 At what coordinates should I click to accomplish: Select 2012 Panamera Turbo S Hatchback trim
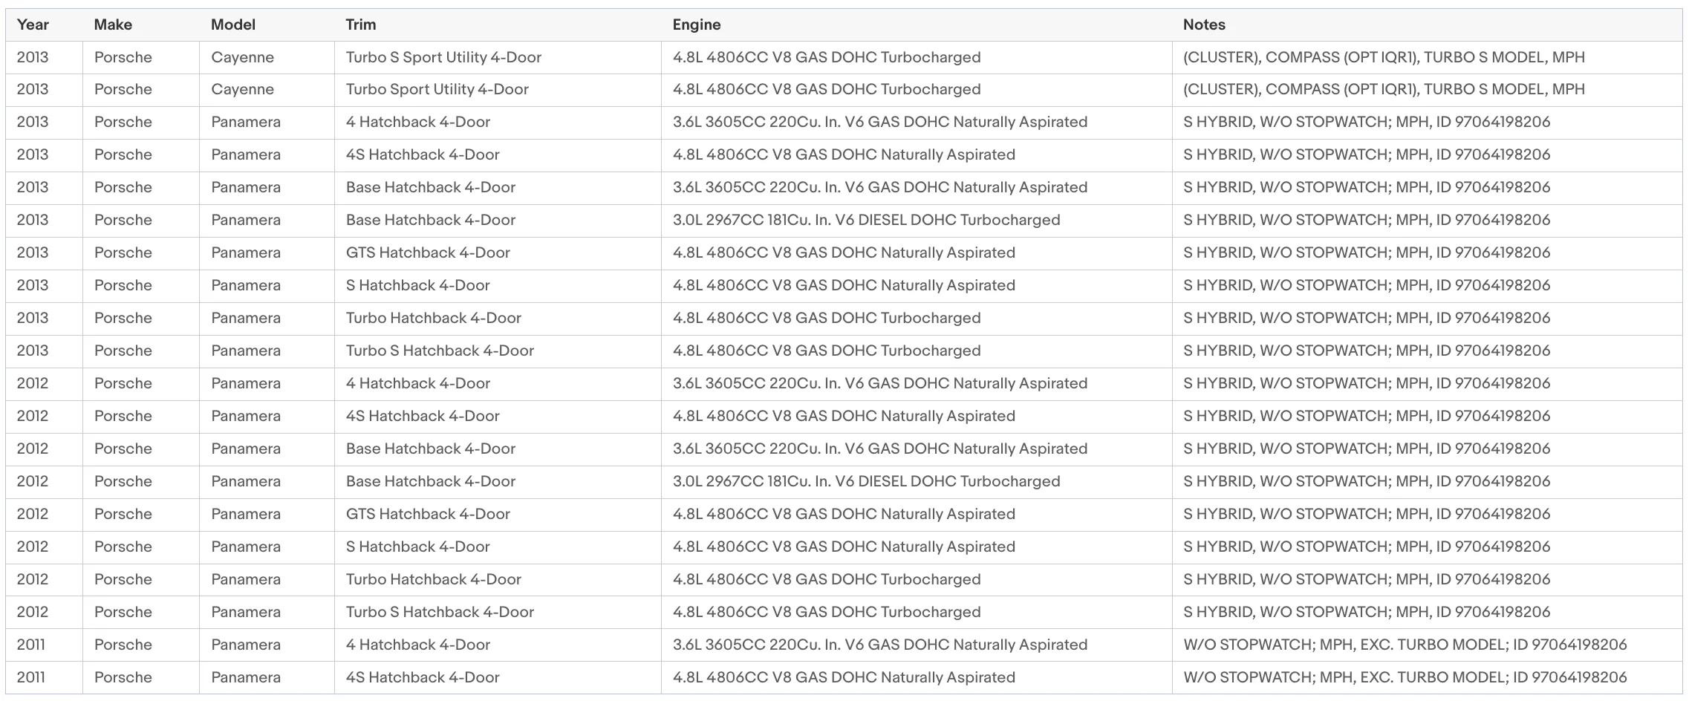pyautogui.click(x=440, y=612)
